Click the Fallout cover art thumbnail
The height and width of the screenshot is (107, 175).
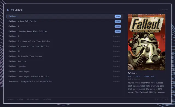[x=147, y=42]
